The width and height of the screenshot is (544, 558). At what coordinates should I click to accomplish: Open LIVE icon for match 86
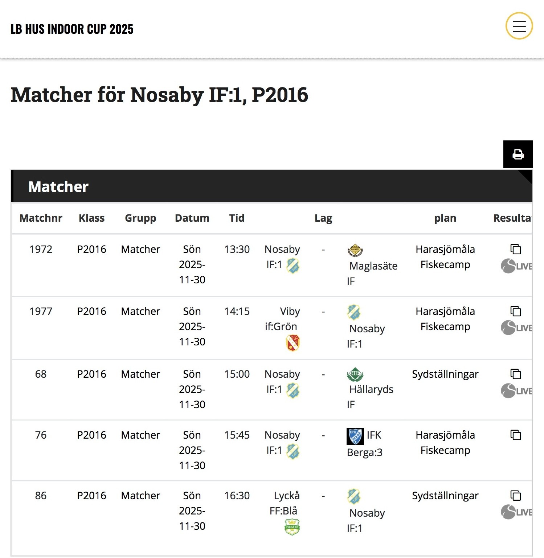click(x=516, y=512)
